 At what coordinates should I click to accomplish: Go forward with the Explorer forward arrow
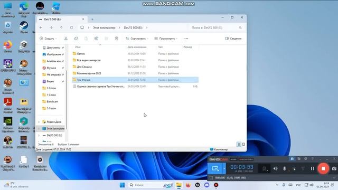click(x=51, y=27)
